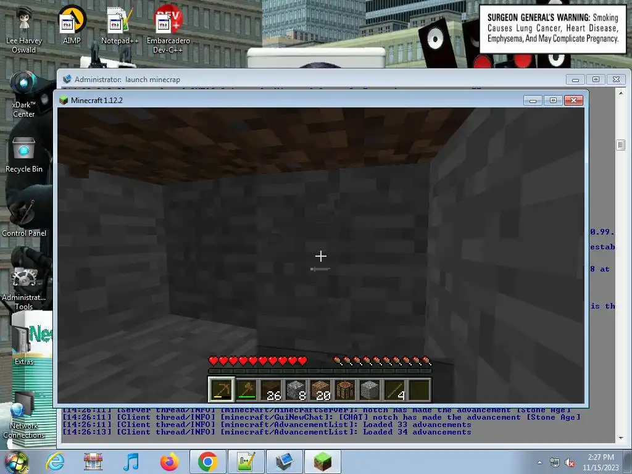Open Control Panel desktop icon
Viewport: 632px width, 474px height.
[x=24, y=218]
